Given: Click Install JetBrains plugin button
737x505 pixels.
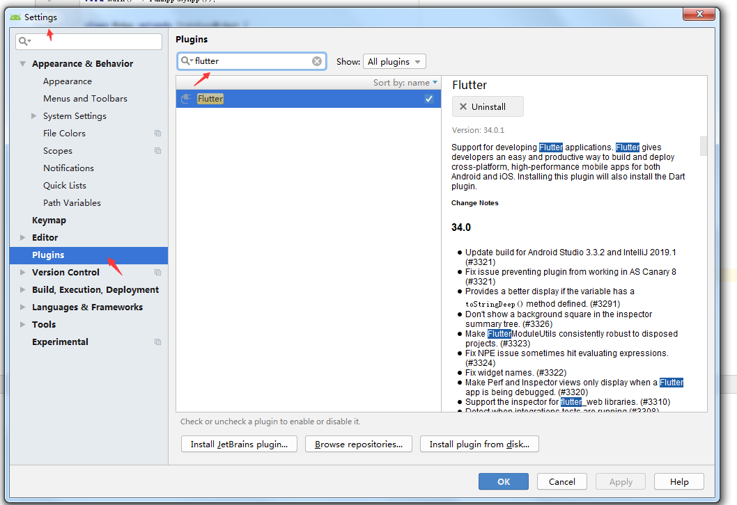Looking at the screenshot, I should [239, 444].
